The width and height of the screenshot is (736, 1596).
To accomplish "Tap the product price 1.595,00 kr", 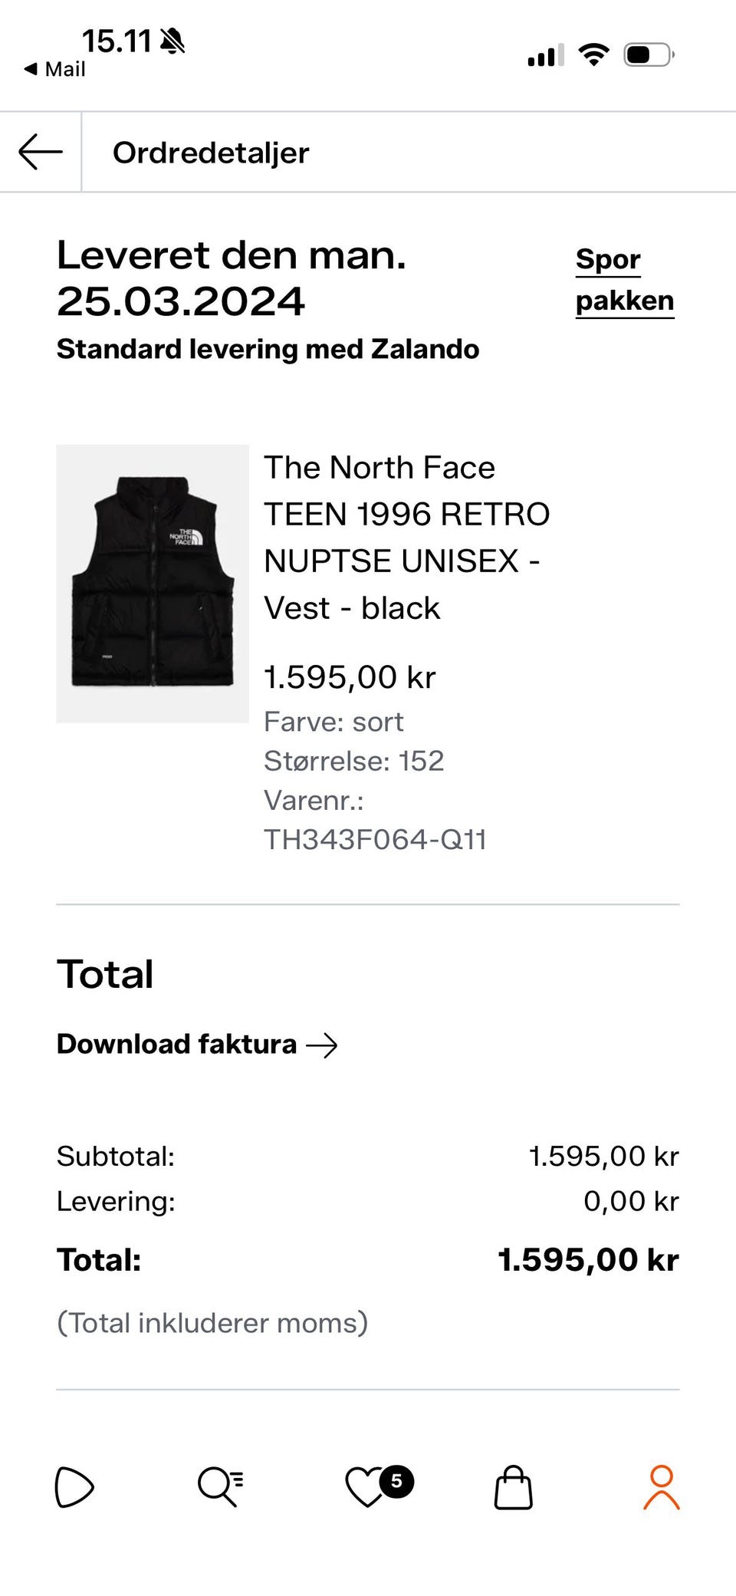I will (350, 677).
